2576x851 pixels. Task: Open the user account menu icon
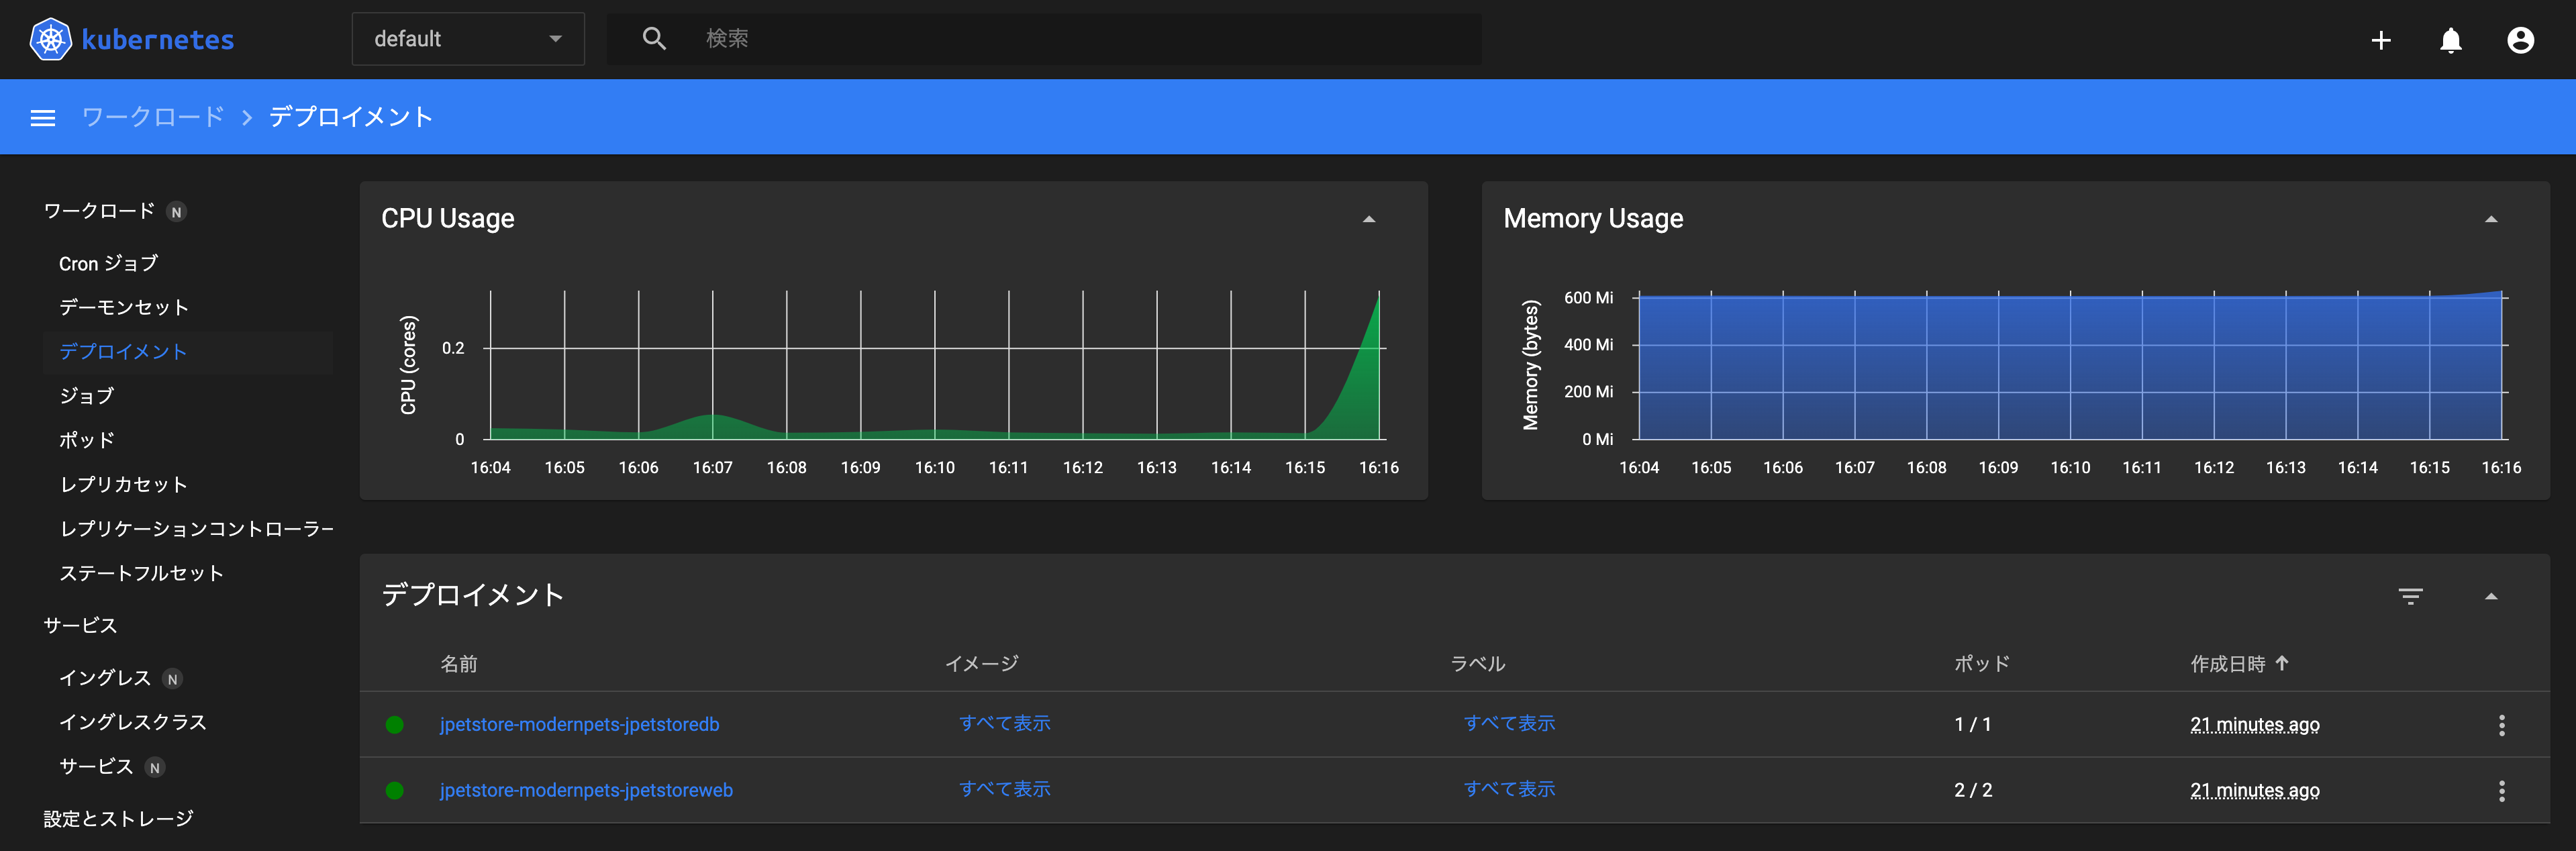(2519, 40)
